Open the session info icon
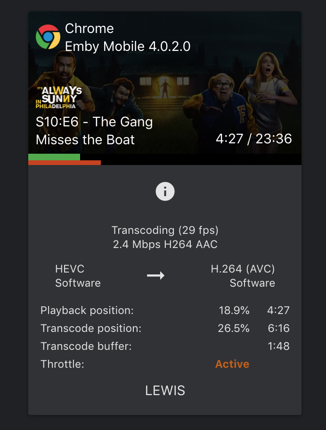 pyautogui.click(x=165, y=192)
